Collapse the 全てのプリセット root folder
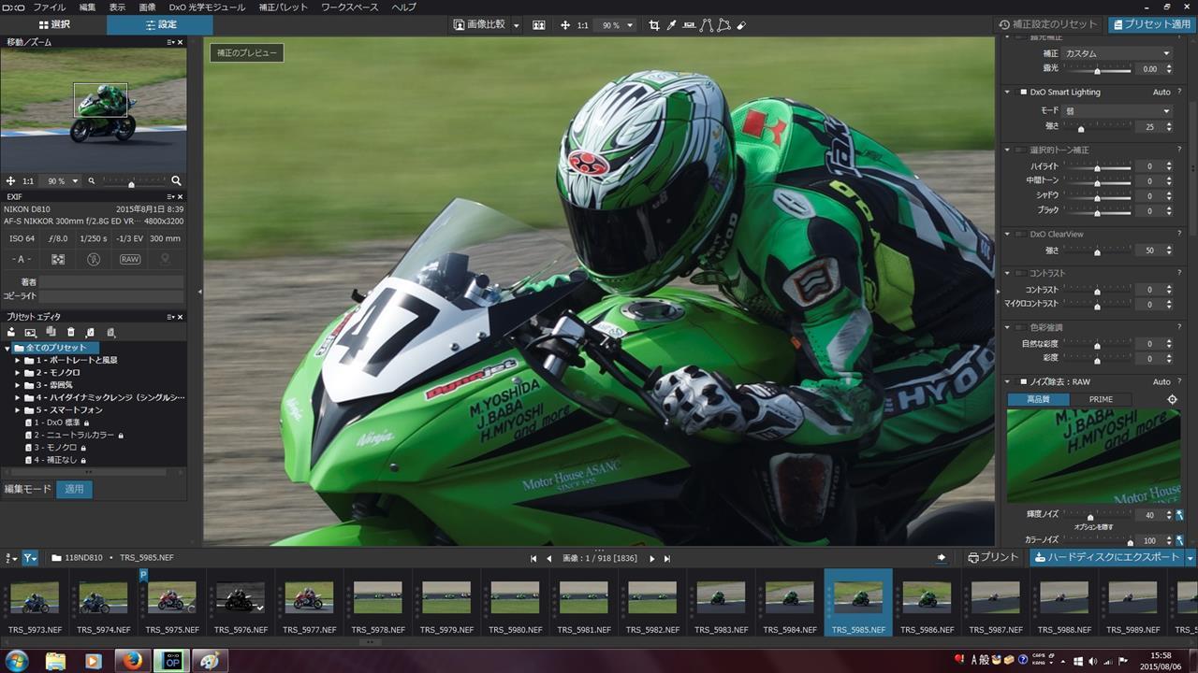Screen dimensions: 1198x673 coord(7,348)
